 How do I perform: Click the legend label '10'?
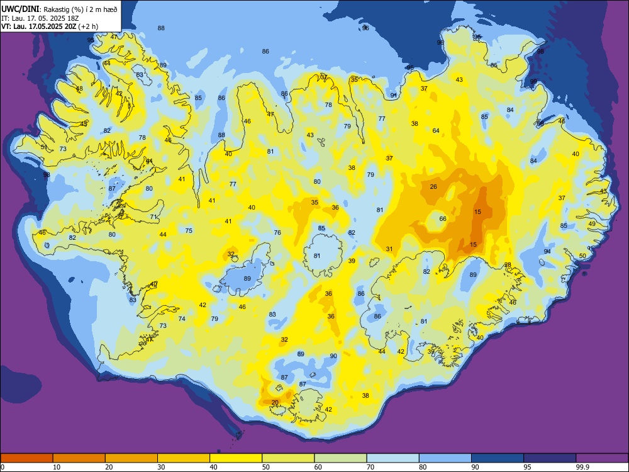57,467
